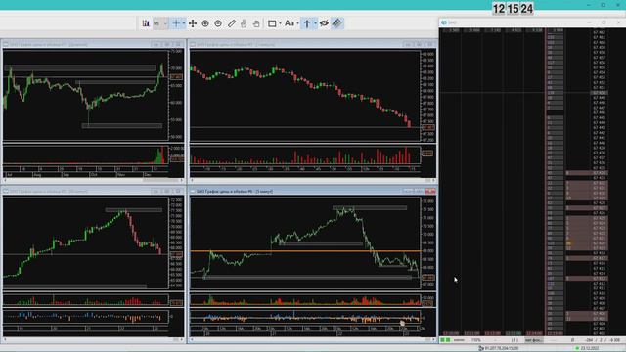The width and height of the screenshot is (626, 352).
Task: Click the clock minutes digit 15
Action: coord(513,9)
